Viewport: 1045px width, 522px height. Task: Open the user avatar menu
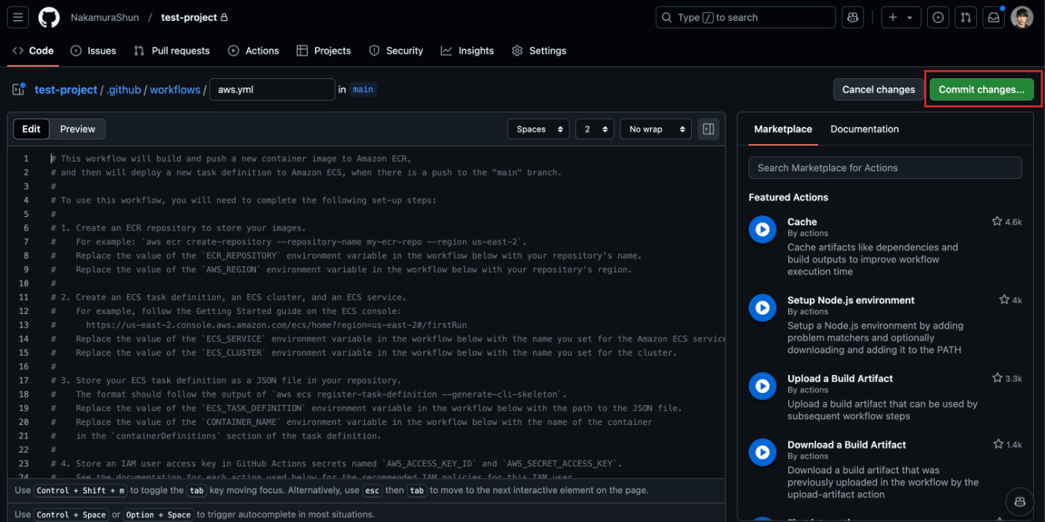1022,17
